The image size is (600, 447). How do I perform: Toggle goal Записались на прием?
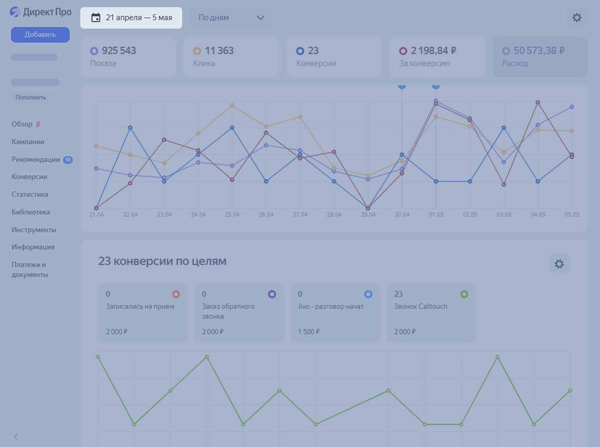click(143, 313)
